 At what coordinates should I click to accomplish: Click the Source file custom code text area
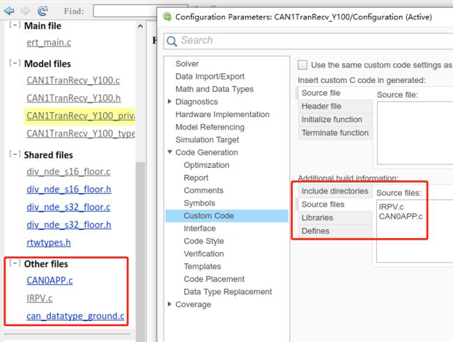tap(415, 133)
